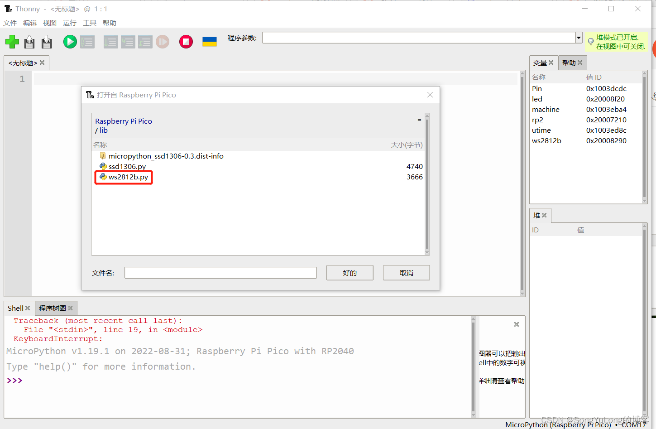Click the Open file toolbar icon
Screen dimensions: 656x429
29,42
